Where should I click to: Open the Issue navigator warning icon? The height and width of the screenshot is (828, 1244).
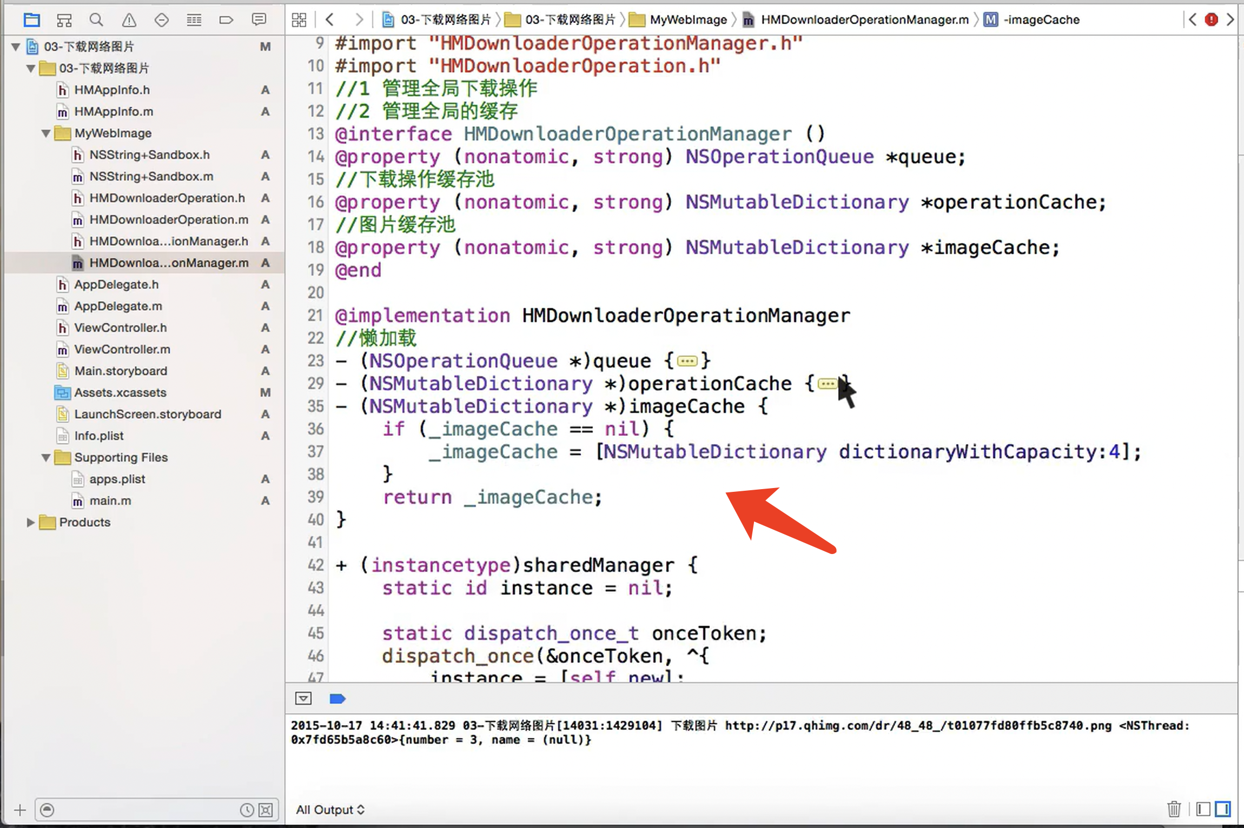129,20
